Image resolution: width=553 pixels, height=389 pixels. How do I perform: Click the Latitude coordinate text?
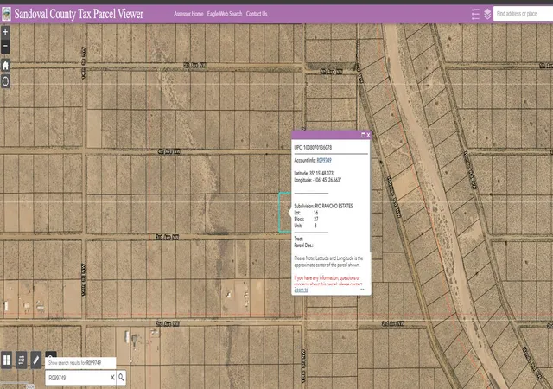coord(315,173)
